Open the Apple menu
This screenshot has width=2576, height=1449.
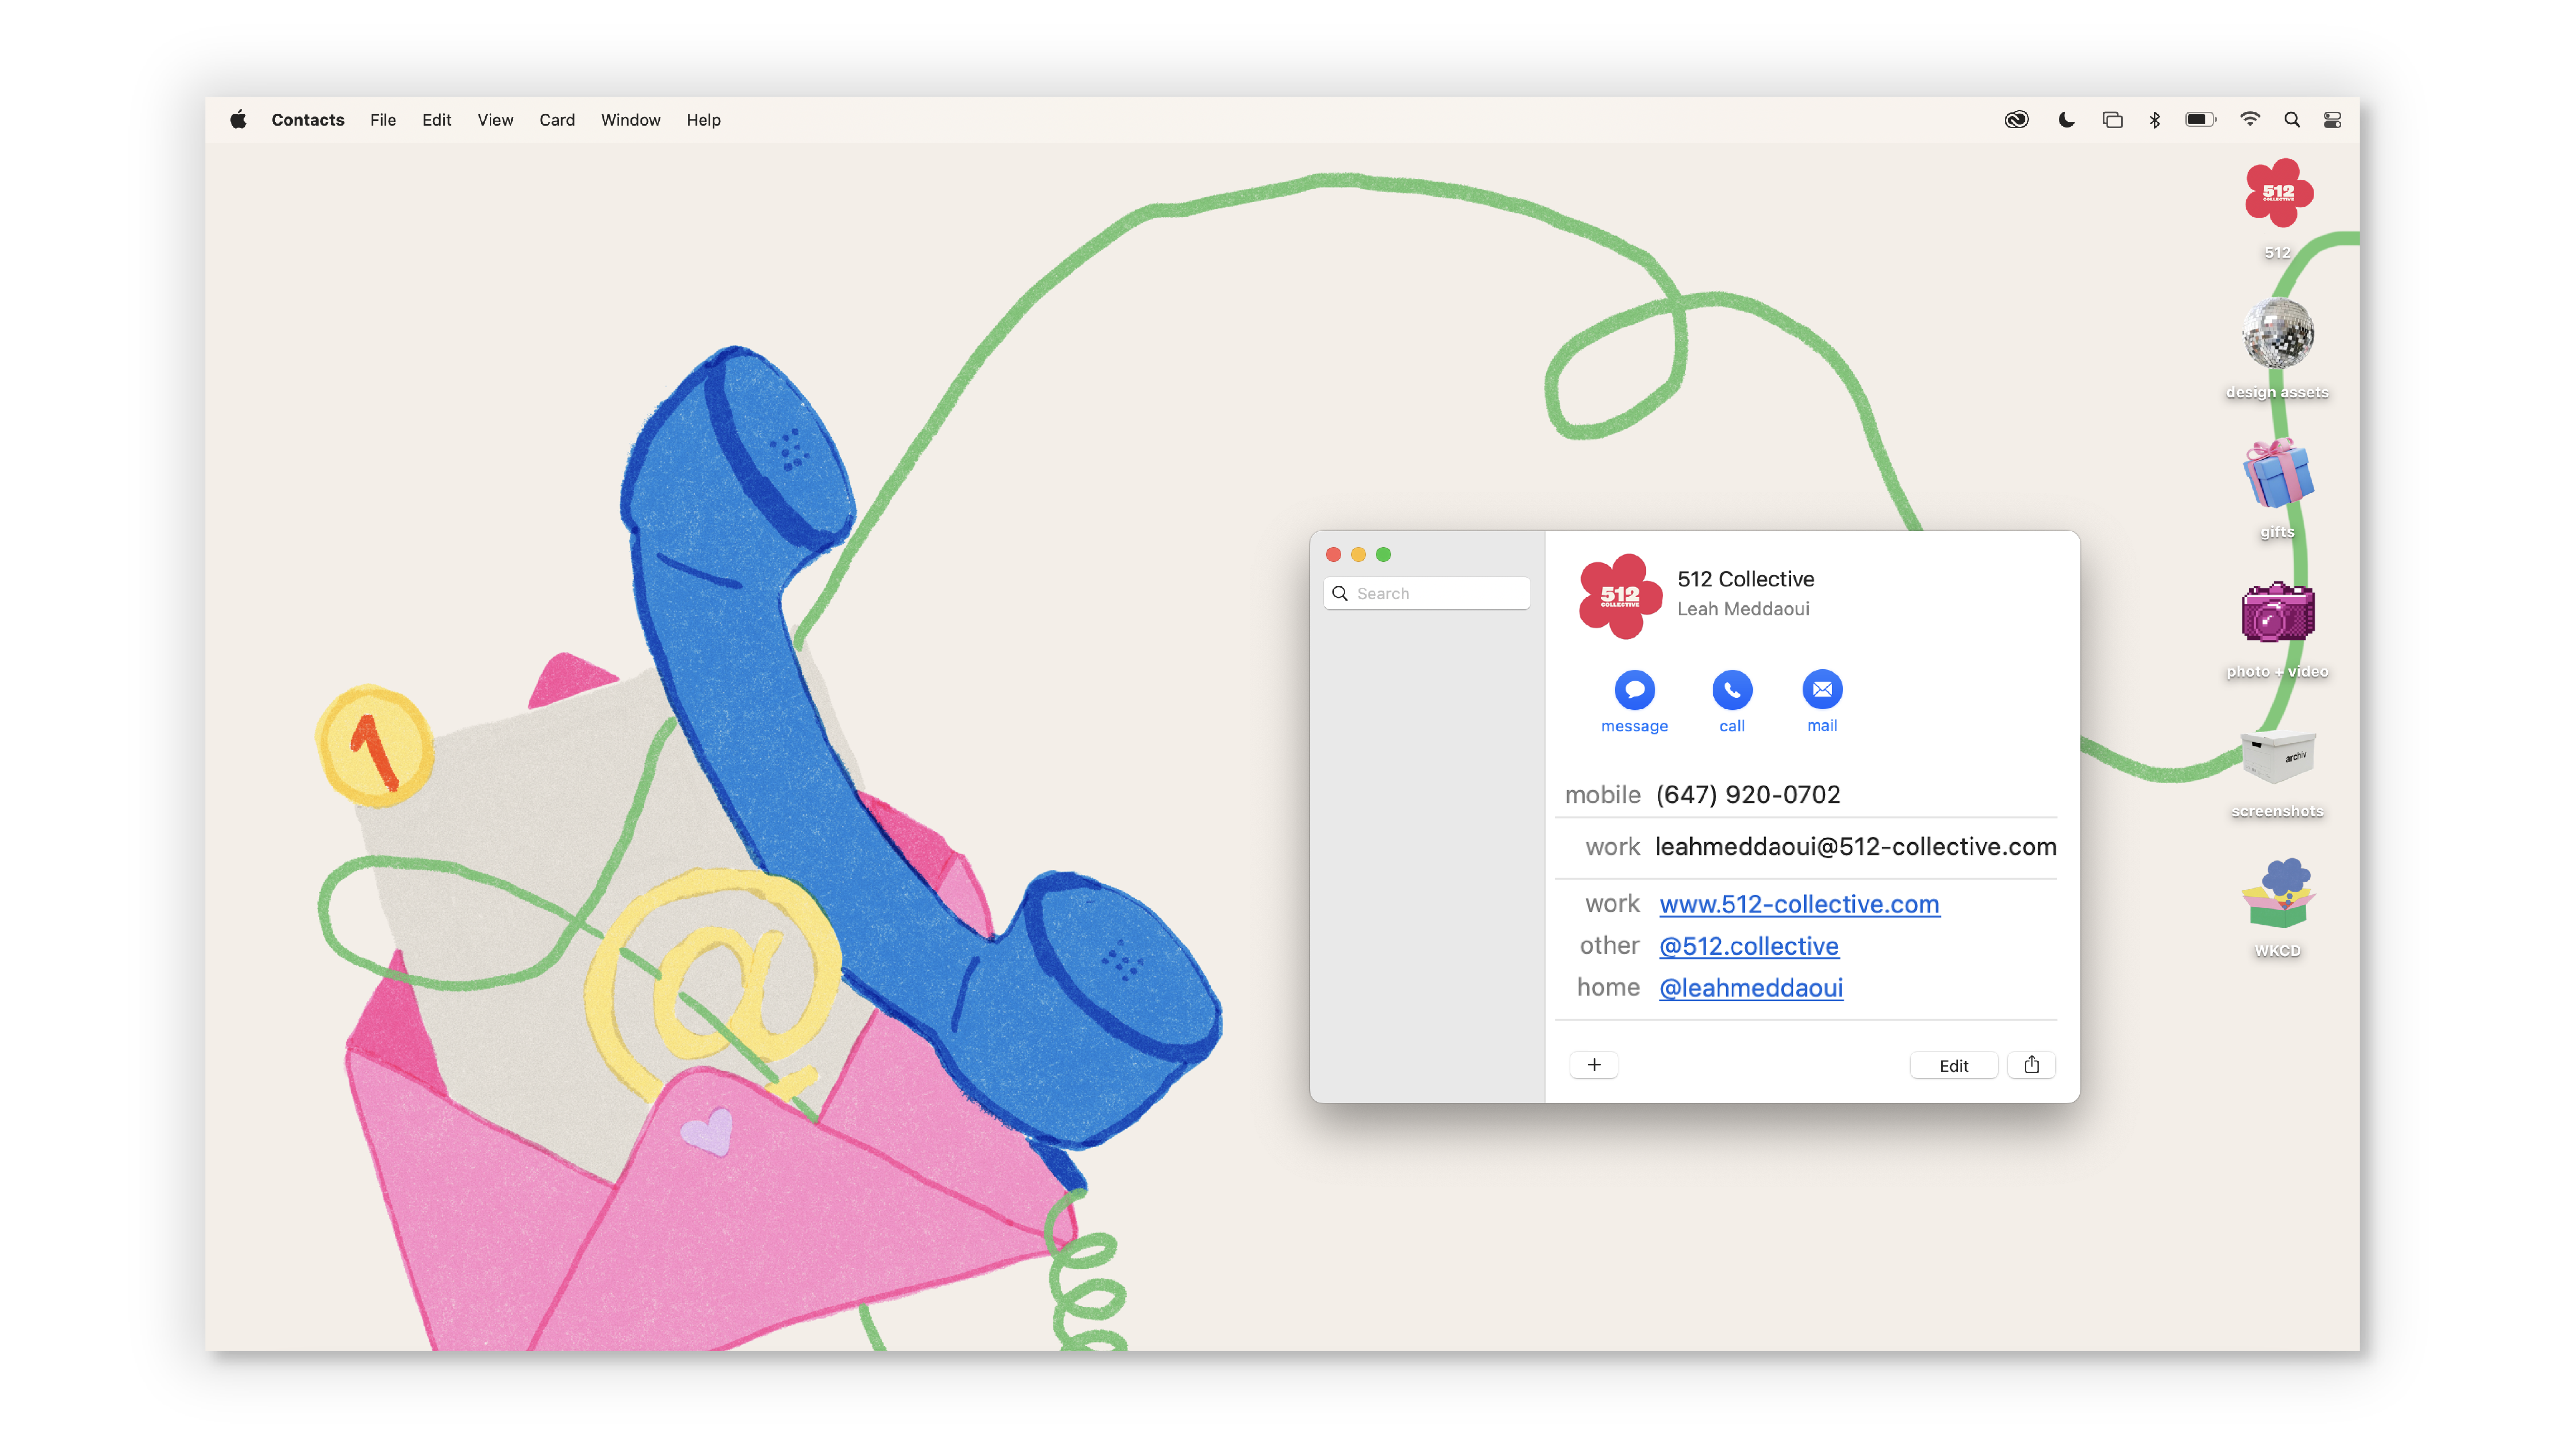238,120
